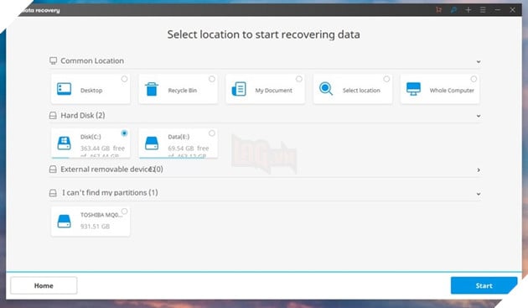Collapse I can't find my partitions chevron
Screen dimensions: 528x308
coord(479,194)
